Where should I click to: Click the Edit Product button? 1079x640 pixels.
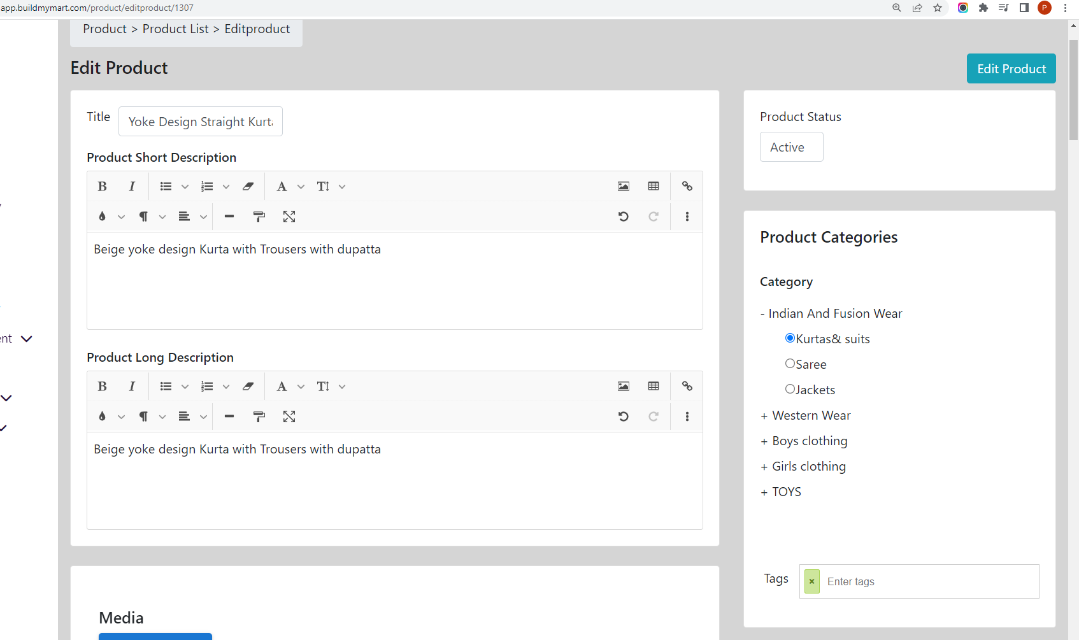pos(1011,69)
